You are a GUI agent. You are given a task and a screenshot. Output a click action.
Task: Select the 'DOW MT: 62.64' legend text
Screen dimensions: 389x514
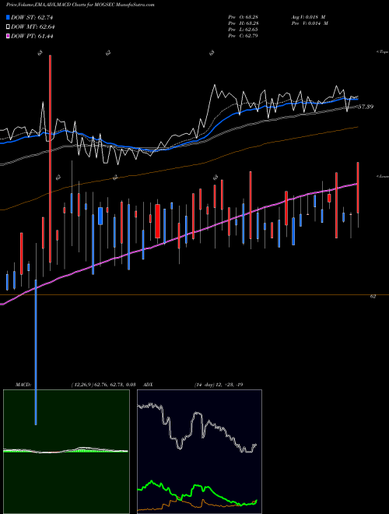point(33,27)
